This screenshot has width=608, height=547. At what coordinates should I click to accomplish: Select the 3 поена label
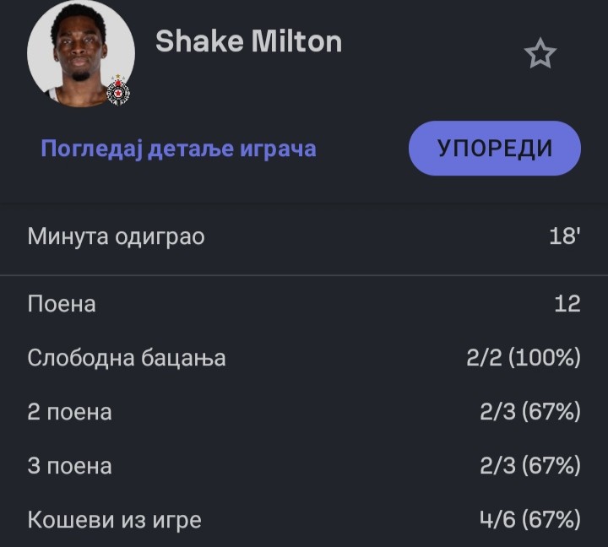69,466
